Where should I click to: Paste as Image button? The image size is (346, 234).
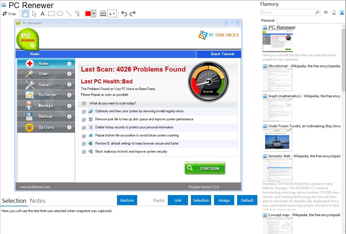point(224,200)
